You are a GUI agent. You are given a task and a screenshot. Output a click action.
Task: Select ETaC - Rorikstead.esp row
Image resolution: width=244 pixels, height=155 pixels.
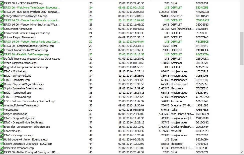[x=18, y=92]
